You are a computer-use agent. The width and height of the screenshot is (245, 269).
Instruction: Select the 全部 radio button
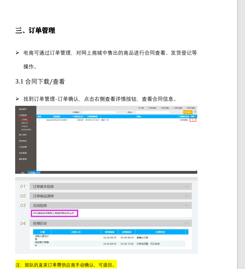point(139,108)
